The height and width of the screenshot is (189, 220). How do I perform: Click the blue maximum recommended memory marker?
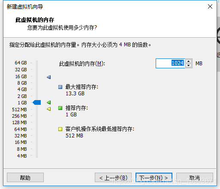coord(49,77)
